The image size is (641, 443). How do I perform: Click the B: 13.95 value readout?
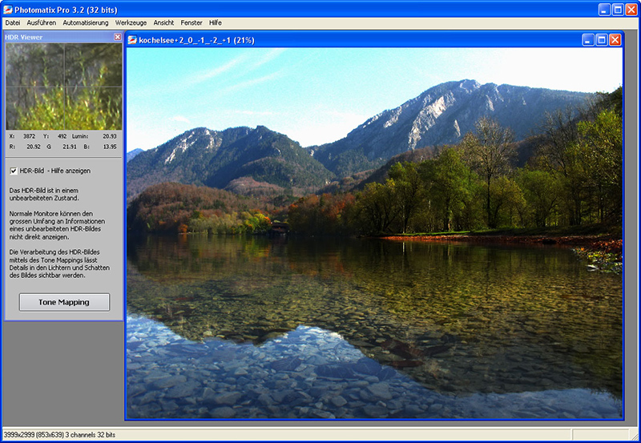coord(100,147)
